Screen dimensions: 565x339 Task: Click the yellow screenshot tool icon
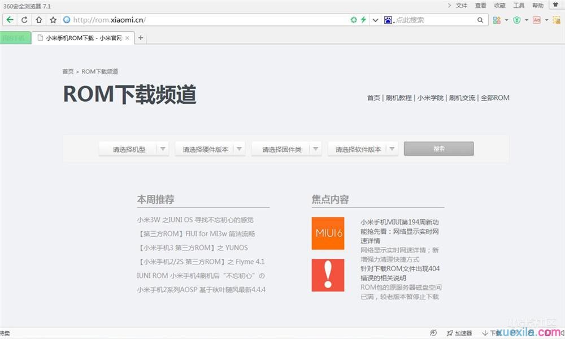tap(557, 20)
